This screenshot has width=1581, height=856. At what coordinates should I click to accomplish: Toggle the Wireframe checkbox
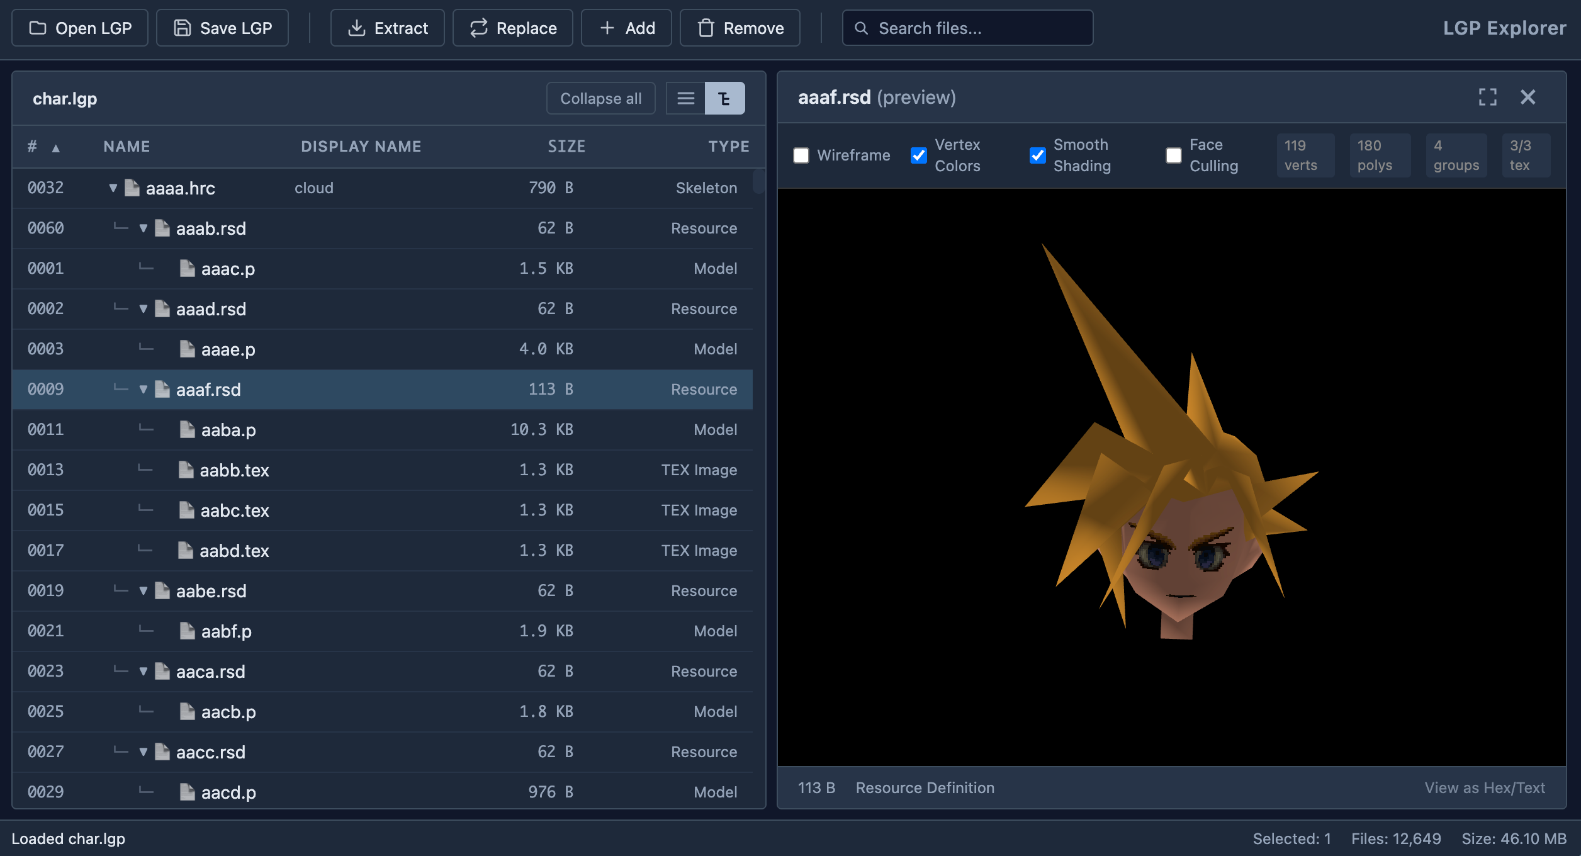click(801, 155)
